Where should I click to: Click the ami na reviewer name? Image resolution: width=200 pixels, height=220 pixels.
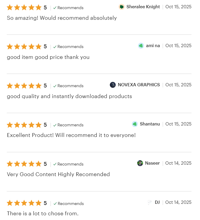(x=153, y=46)
